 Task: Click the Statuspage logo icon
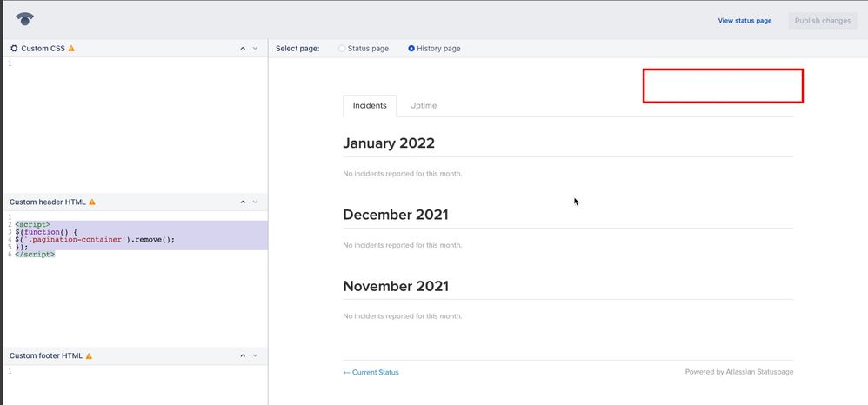pos(25,19)
